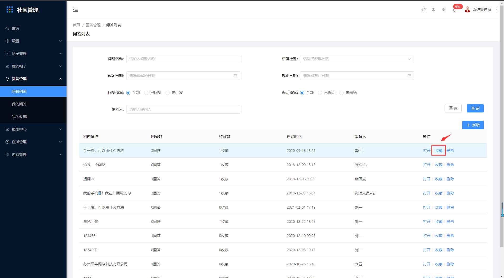This screenshot has width=504, height=278.
Task: Click the user avatar icon
Action: coord(467,9)
